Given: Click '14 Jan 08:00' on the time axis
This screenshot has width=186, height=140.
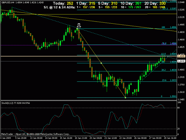Looking at the screenshot, I should pyautogui.click(x=51, y=138).
